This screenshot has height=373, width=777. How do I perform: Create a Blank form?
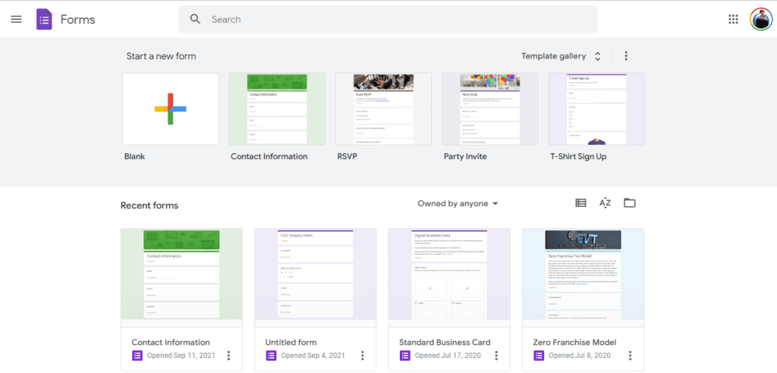(x=171, y=109)
